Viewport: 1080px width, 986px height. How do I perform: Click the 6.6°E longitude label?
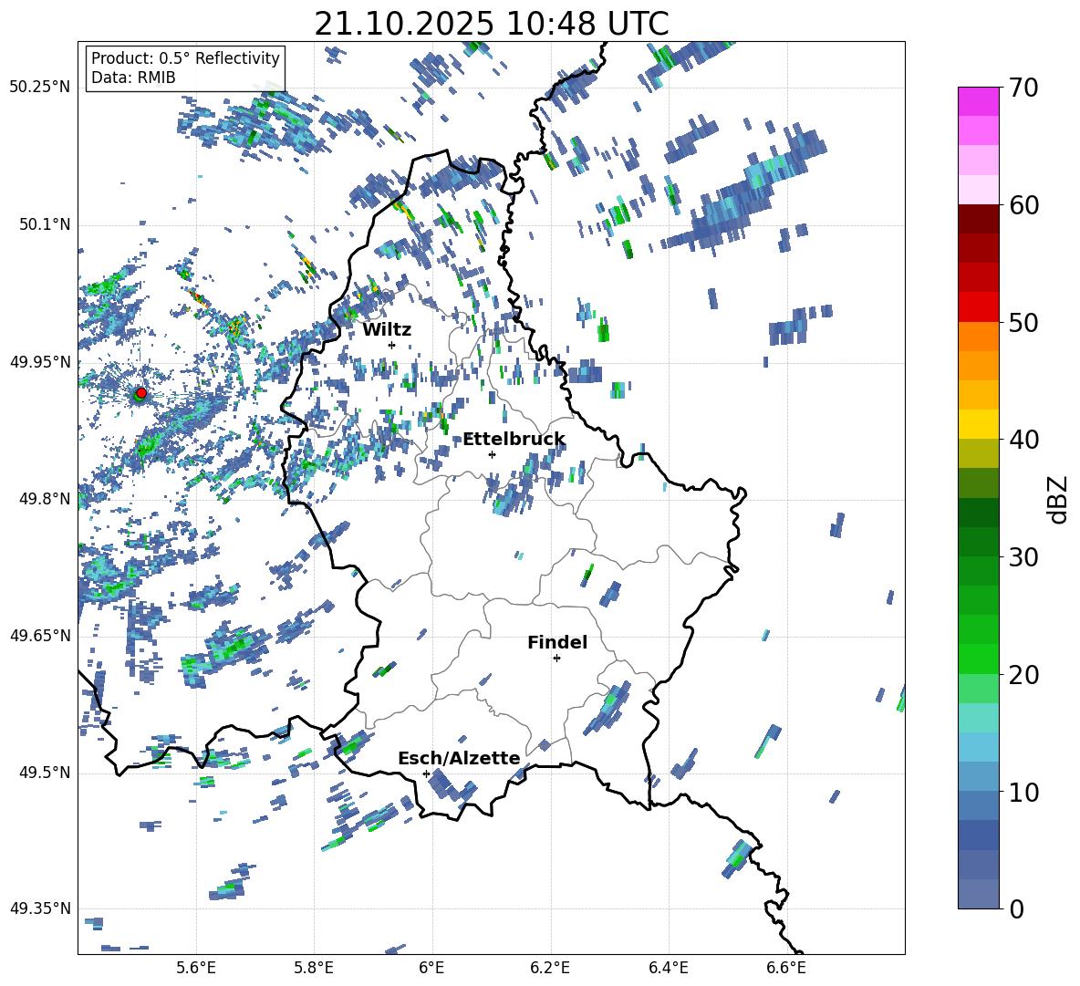pos(786,968)
